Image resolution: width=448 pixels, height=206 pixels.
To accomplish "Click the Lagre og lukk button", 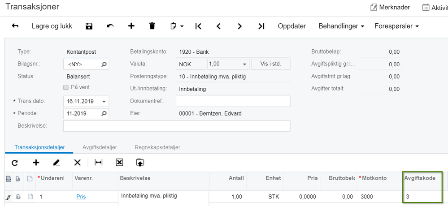I will point(52,26).
